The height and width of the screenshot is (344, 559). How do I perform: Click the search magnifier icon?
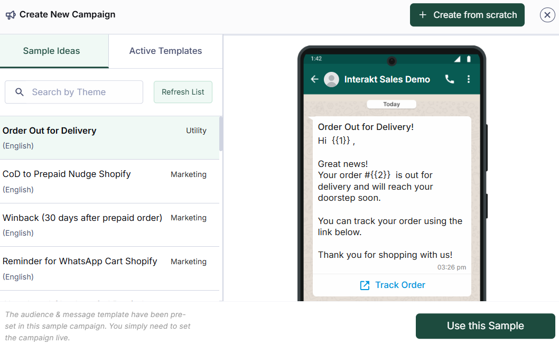click(20, 92)
